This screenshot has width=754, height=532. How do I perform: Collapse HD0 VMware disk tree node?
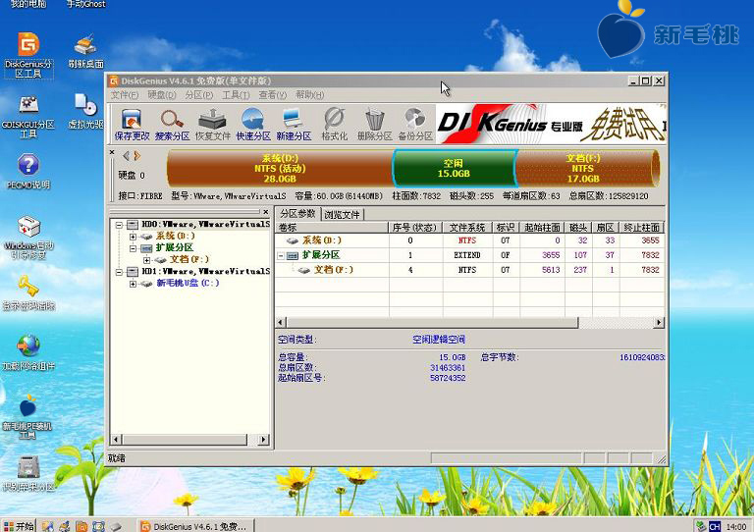click(119, 225)
